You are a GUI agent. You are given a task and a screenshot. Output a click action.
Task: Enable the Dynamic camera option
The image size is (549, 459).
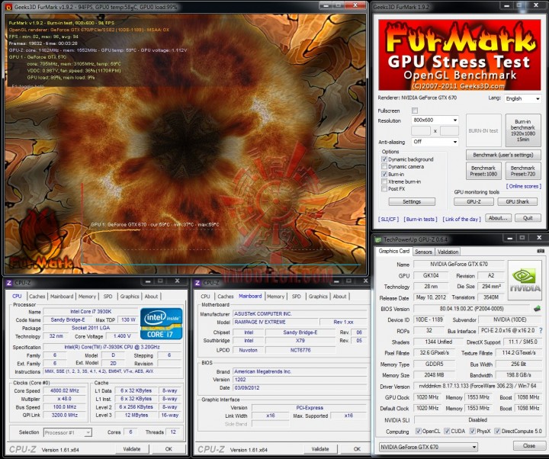384,167
